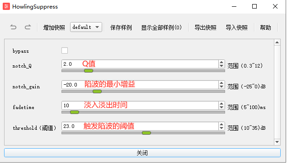Click the notch_Q label text
This screenshot has height=164, width=287.
click(22, 66)
